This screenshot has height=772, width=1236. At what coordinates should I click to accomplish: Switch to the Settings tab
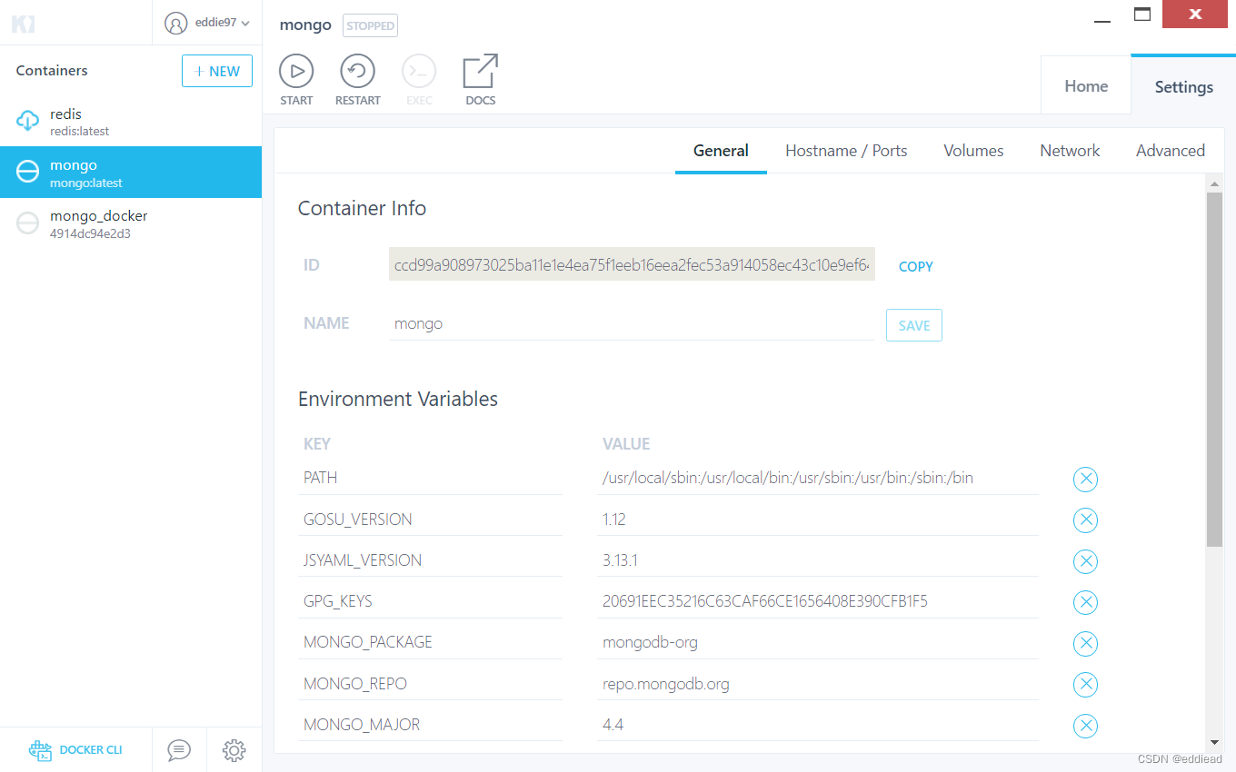1183,86
